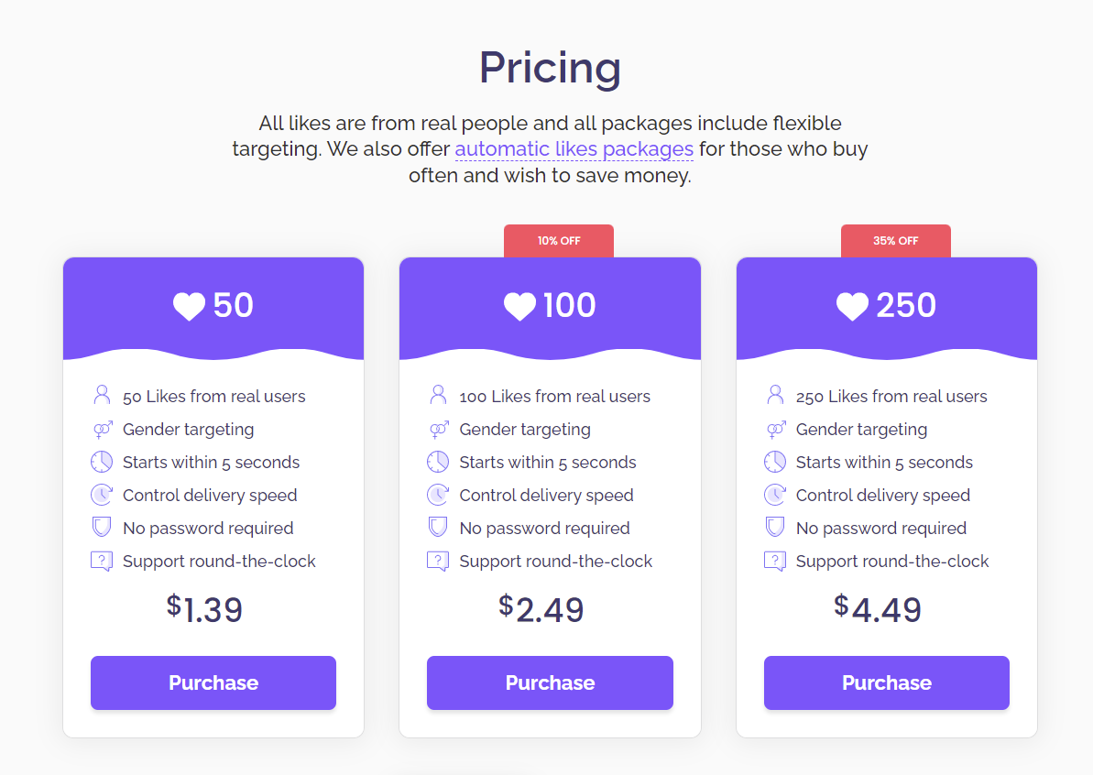Click the 10% OFF badge
Viewport: 1093px width, 775px height.
pyautogui.click(x=559, y=241)
